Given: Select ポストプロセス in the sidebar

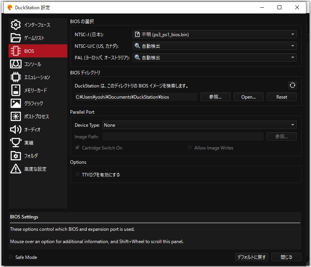Looking at the screenshot, I should [x=38, y=116].
